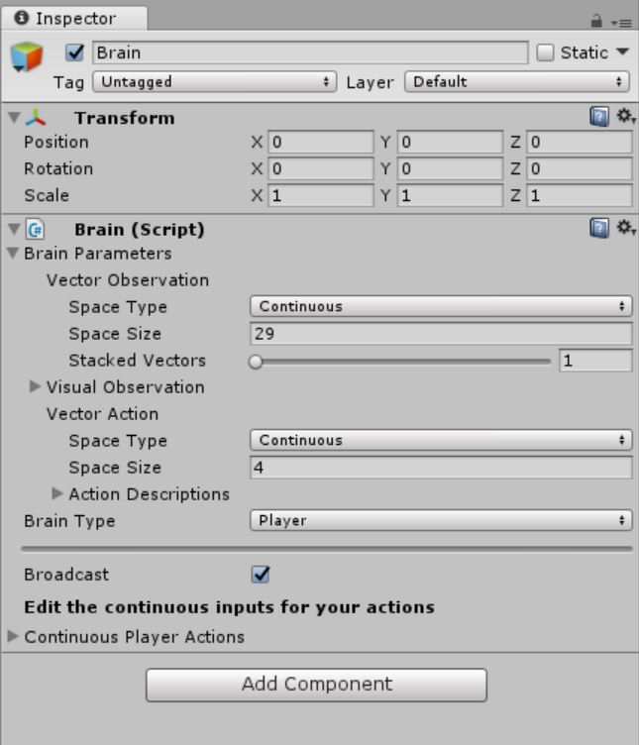Expand Continuous Player Actions foldout
This screenshot has width=639, height=745.
(13, 636)
